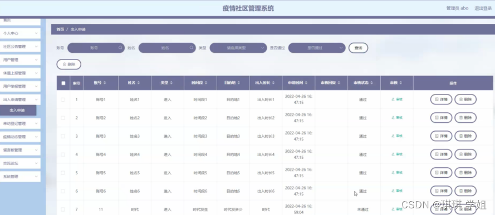
Task: Click the sort icon in 类型 column header
Action: pos(171,83)
